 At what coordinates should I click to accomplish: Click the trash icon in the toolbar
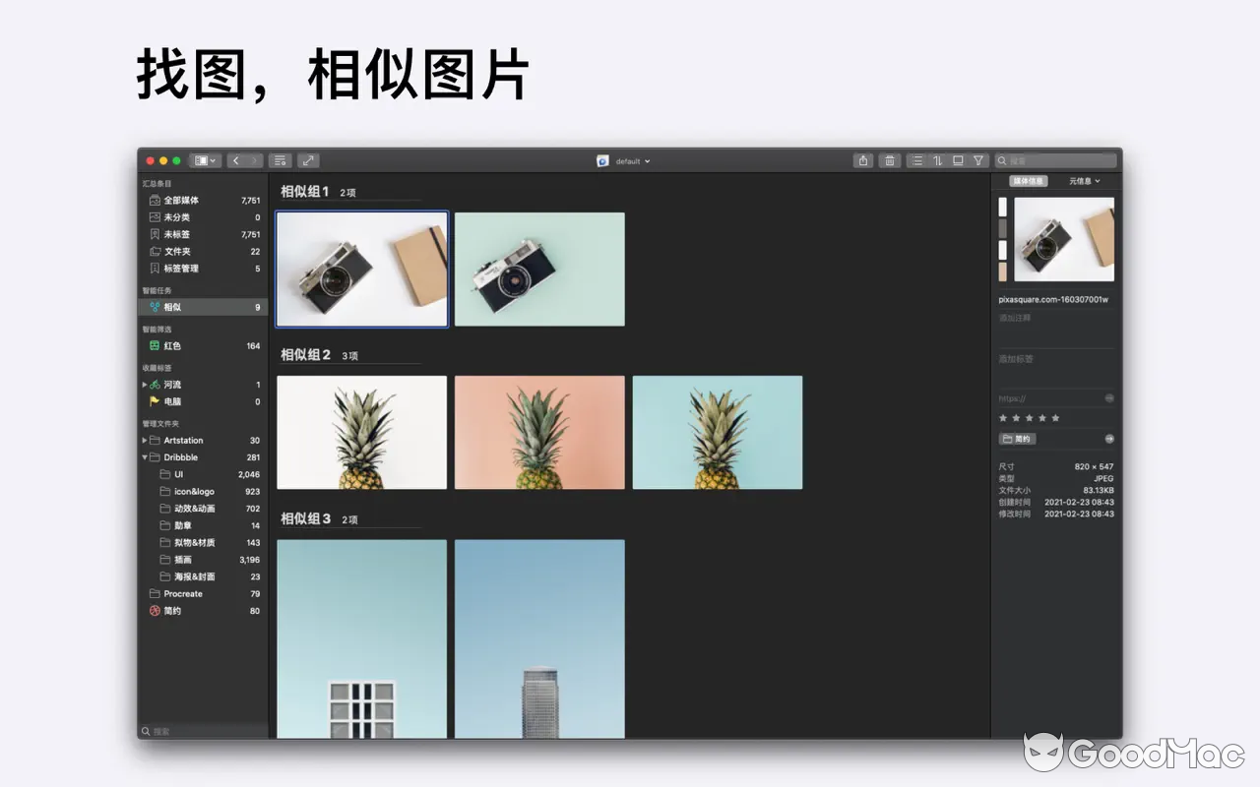tap(890, 160)
